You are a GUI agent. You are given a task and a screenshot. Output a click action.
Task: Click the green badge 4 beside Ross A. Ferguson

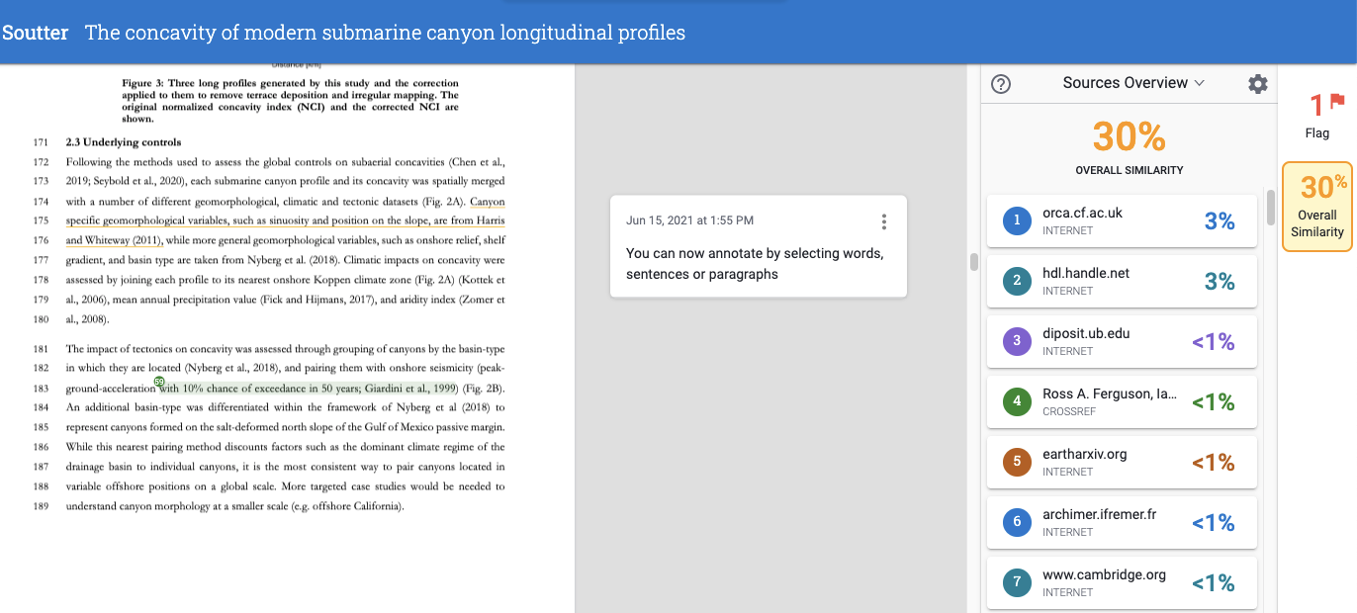(1016, 401)
